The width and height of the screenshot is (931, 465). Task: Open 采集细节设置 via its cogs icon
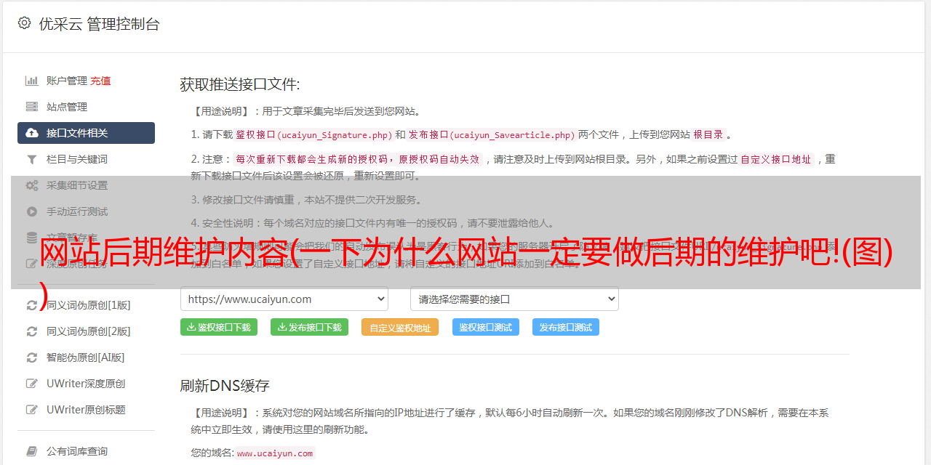click(x=32, y=185)
